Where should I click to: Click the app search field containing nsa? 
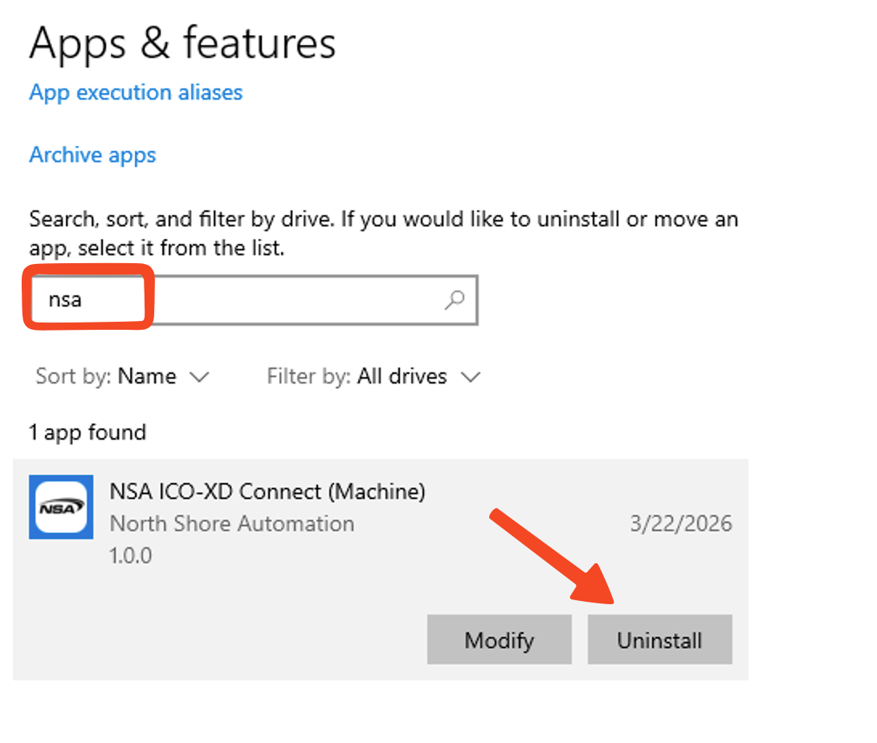click(254, 300)
